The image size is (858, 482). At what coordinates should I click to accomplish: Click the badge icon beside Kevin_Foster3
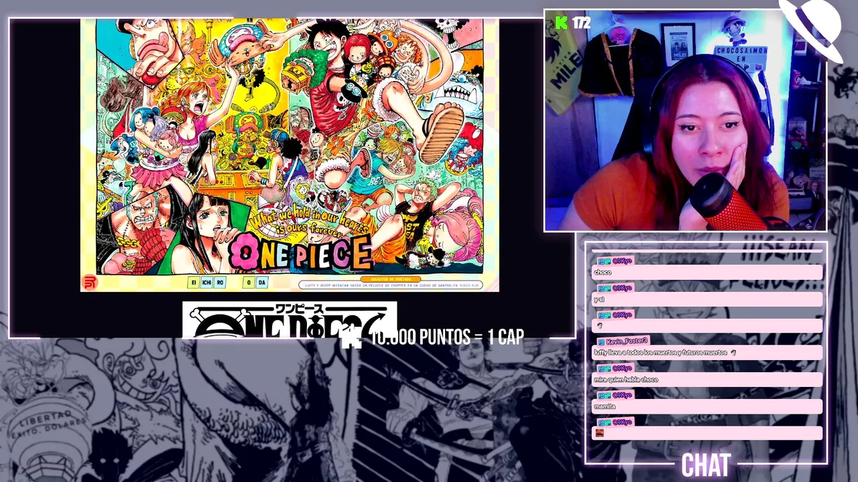pyautogui.click(x=600, y=341)
